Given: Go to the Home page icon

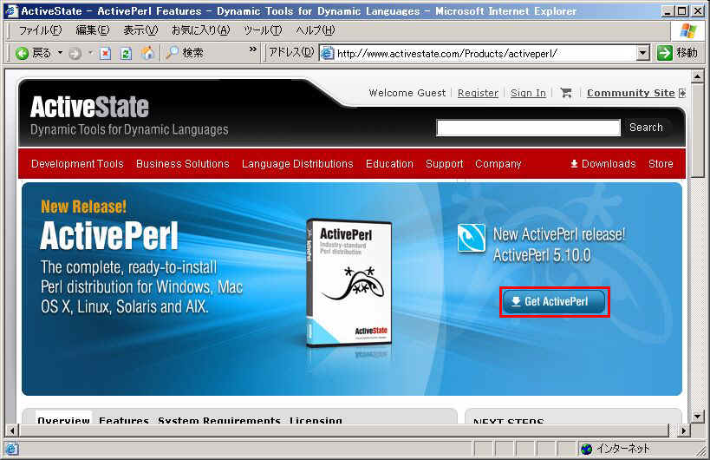Looking at the screenshot, I should 147,53.
